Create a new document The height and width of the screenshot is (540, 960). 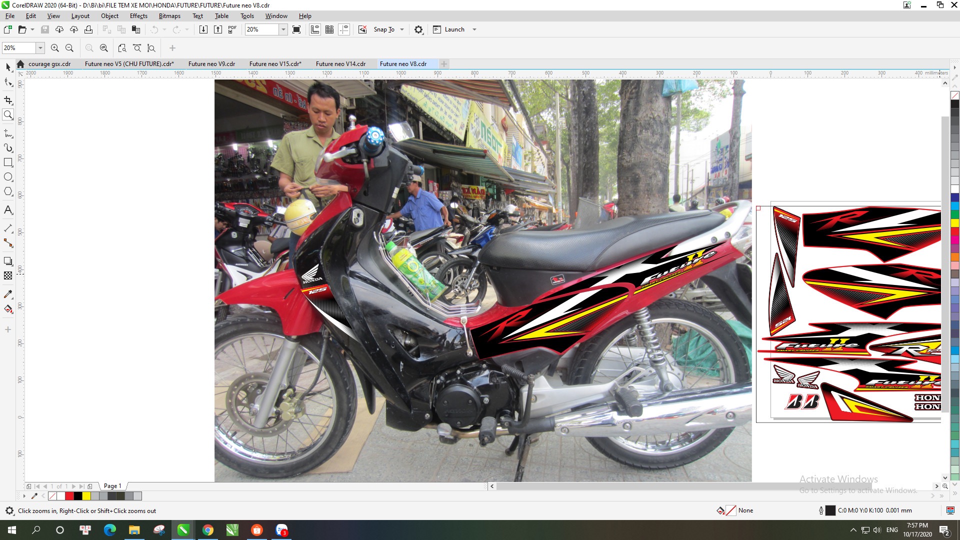[8, 29]
